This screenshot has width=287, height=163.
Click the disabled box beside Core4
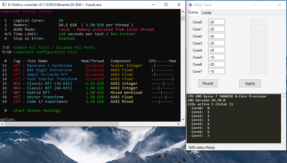pyautogui.click(x=258, y=50)
